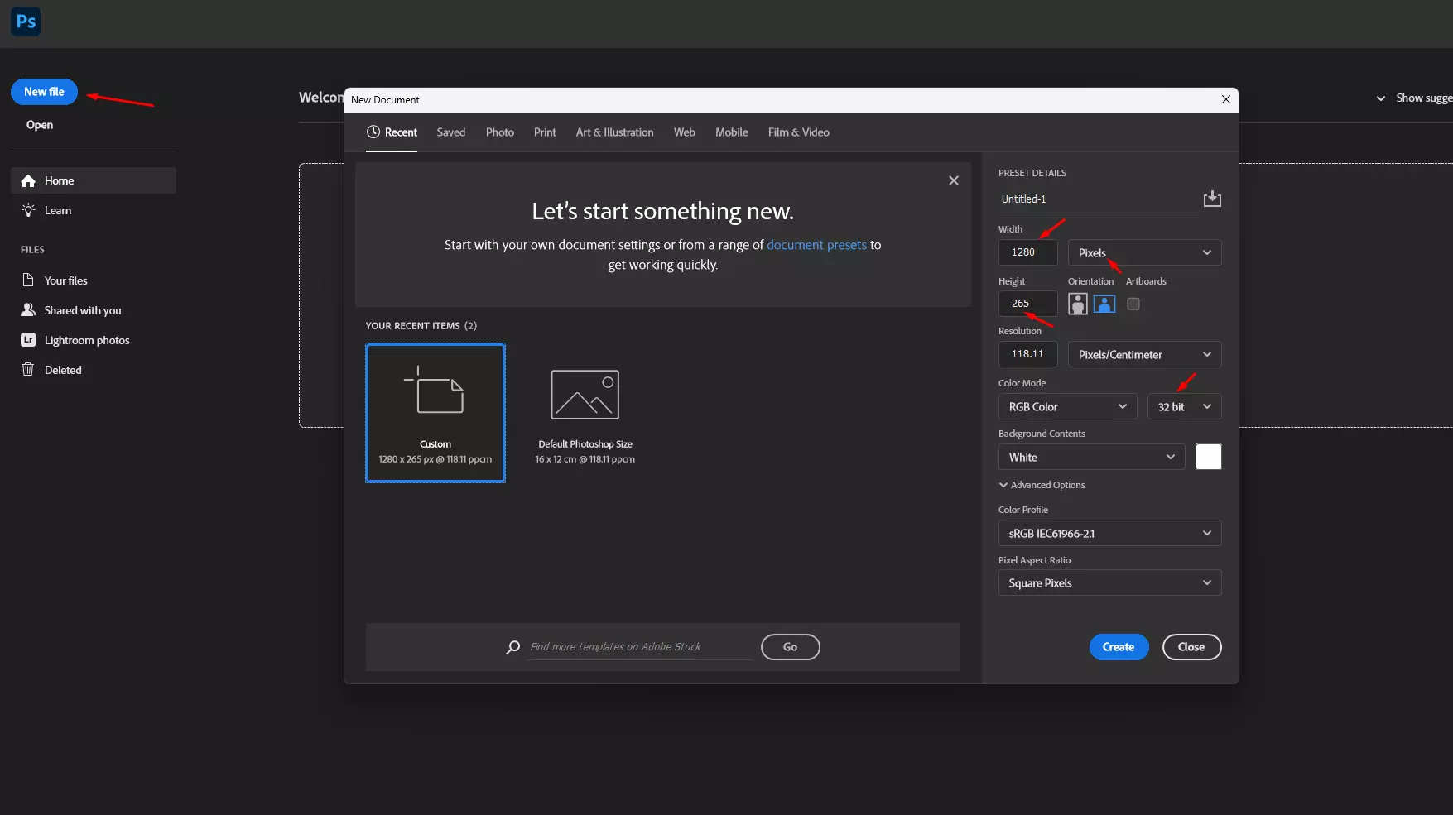This screenshot has height=815, width=1453.
Task: Click the Height input field
Action: click(x=1027, y=304)
